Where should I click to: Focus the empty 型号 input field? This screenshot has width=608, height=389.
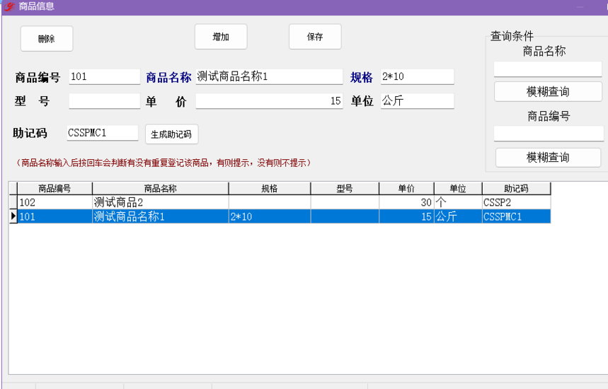(105, 101)
